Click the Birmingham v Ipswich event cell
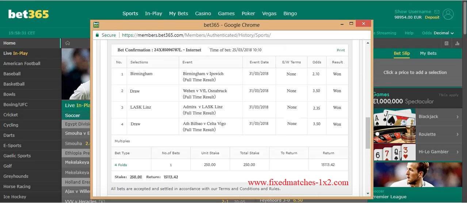Viewport: 467px width, 203px height. pos(211,77)
